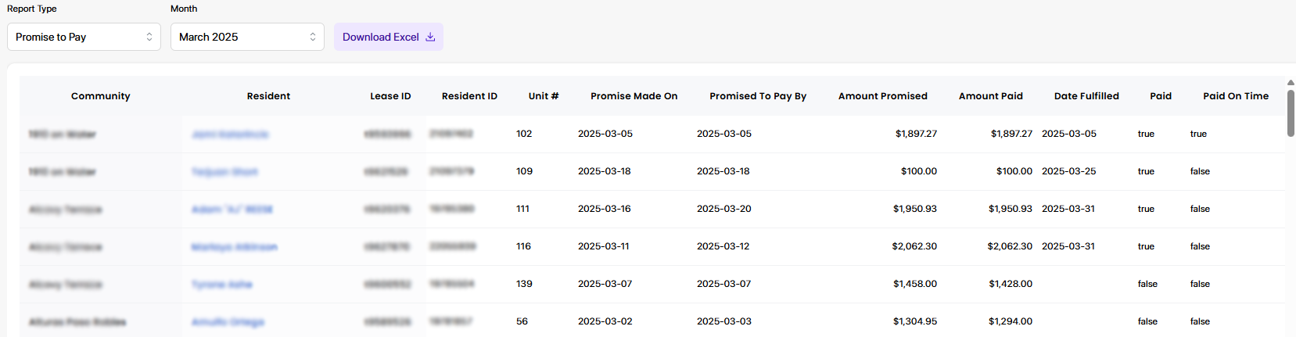Click the Download Excel button
Image resolution: width=1296 pixels, height=337 pixels.
tap(389, 37)
